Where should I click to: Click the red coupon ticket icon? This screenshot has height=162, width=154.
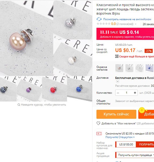coord(99,134)
